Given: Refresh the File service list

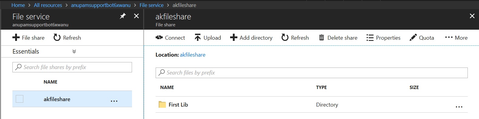Looking at the screenshot, I should point(67,38).
